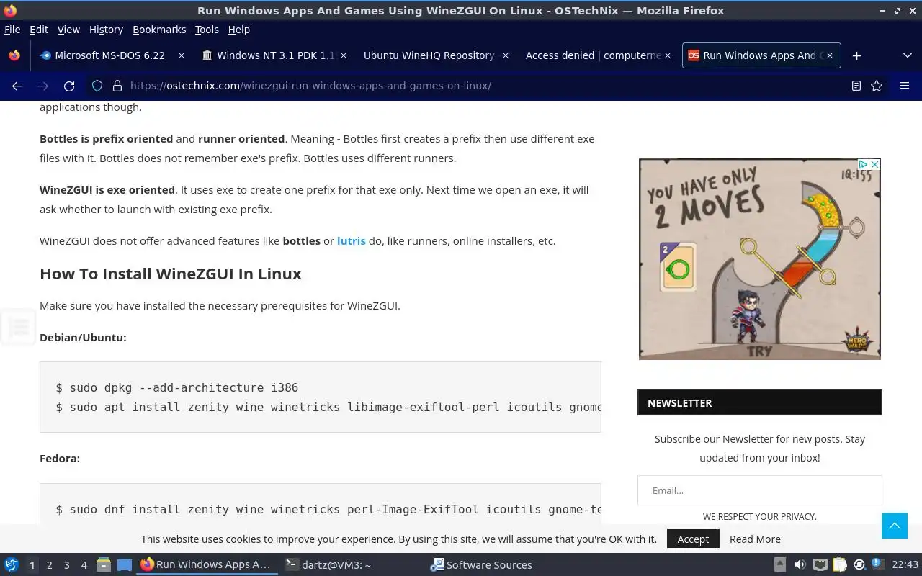
Task: Click the How To Install WineZGUI heading
Action: 171,274
